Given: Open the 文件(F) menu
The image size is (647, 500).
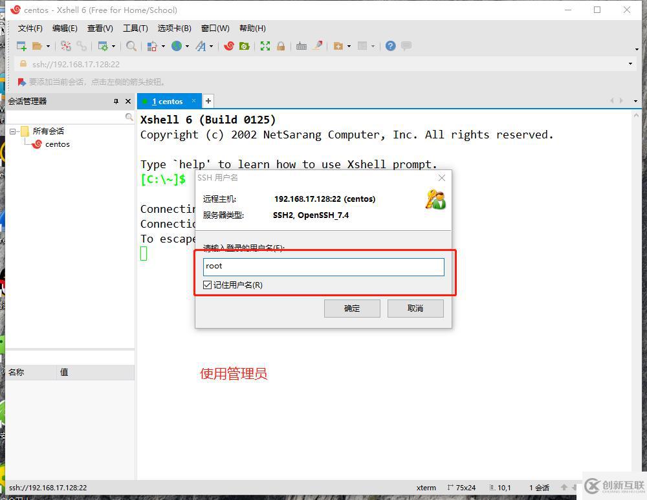Looking at the screenshot, I should [30, 28].
